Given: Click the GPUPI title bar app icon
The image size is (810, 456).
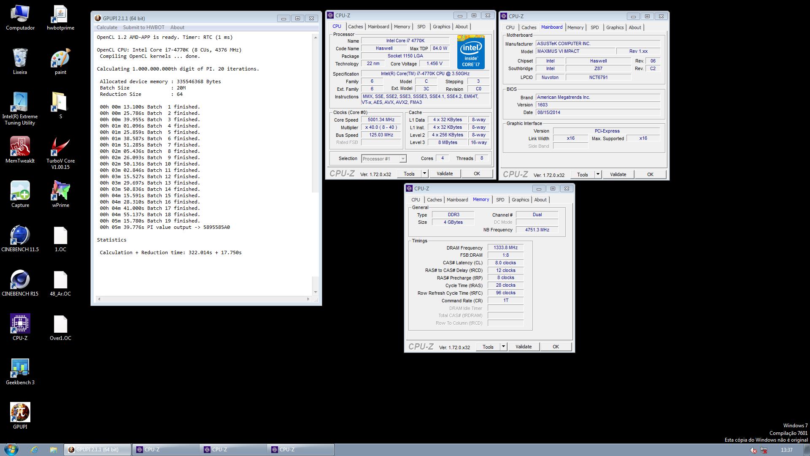Looking at the screenshot, I should click(x=98, y=18).
